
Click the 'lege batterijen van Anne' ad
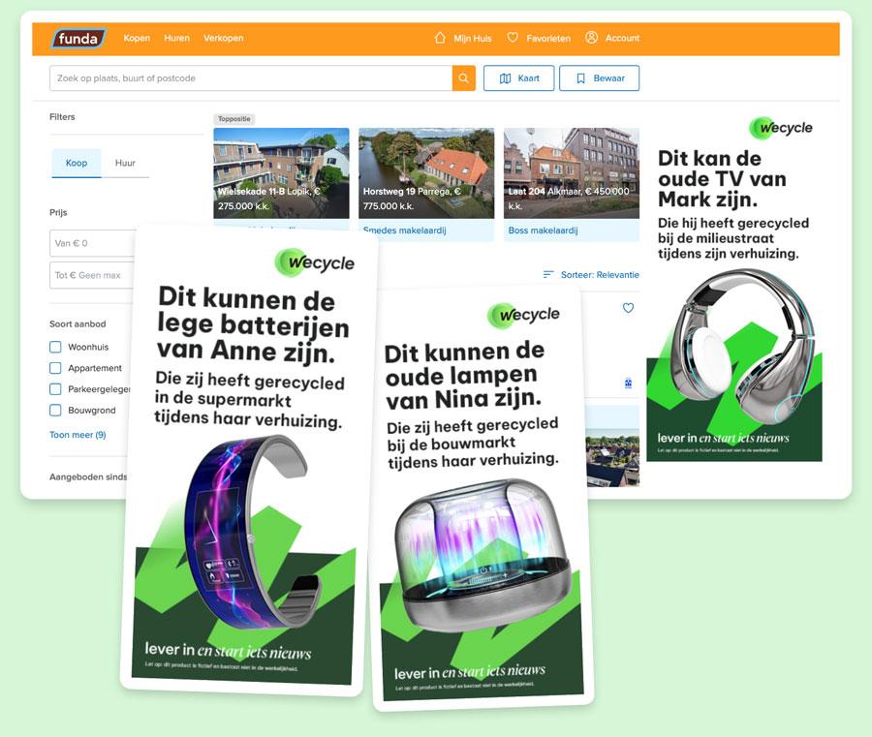tap(250, 459)
